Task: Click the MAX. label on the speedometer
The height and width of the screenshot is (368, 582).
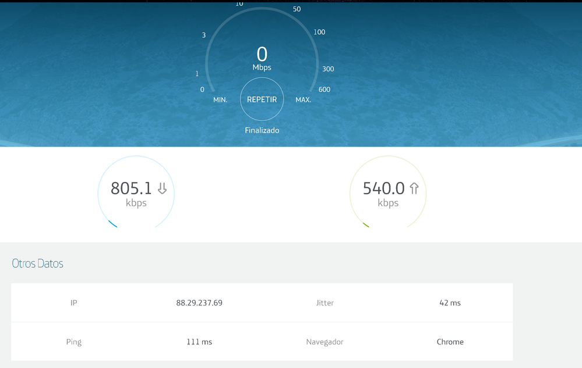Action: pyautogui.click(x=303, y=100)
